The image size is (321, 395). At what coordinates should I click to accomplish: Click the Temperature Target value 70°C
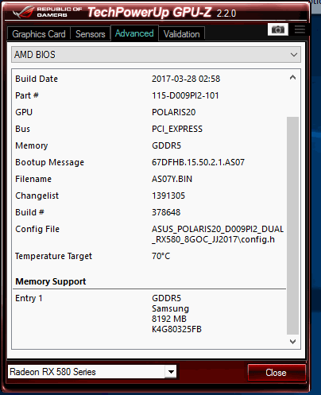click(x=161, y=256)
